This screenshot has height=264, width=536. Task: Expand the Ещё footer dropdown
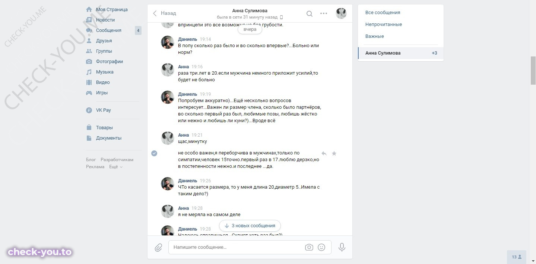pyautogui.click(x=116, y=167)
